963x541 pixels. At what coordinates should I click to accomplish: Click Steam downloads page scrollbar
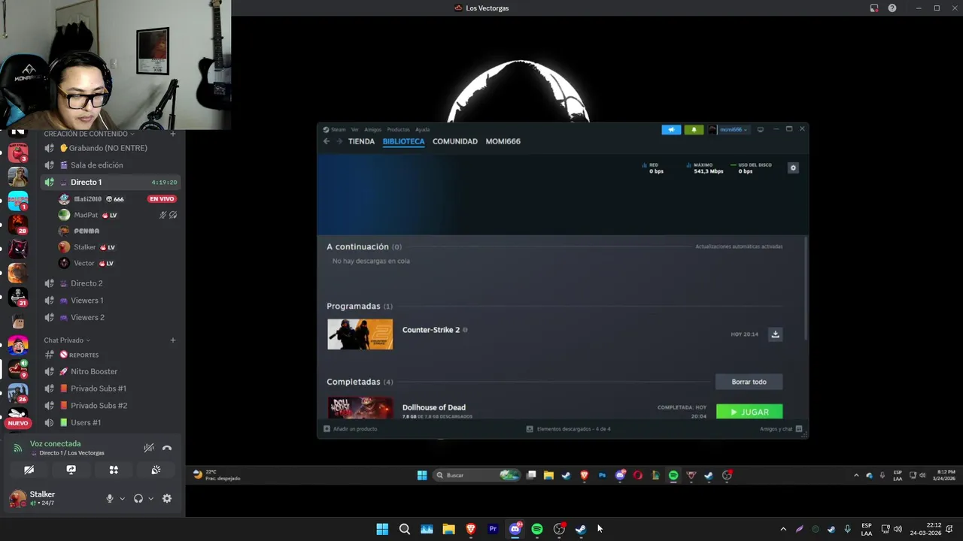(805, 287)
